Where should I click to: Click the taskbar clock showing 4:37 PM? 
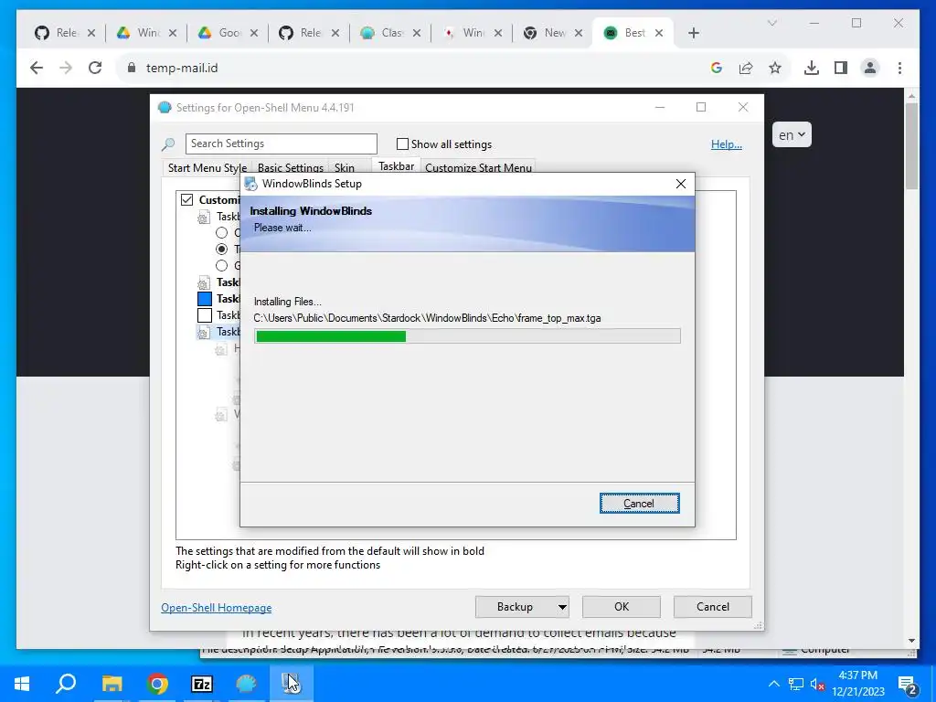[x=857, y=684]
